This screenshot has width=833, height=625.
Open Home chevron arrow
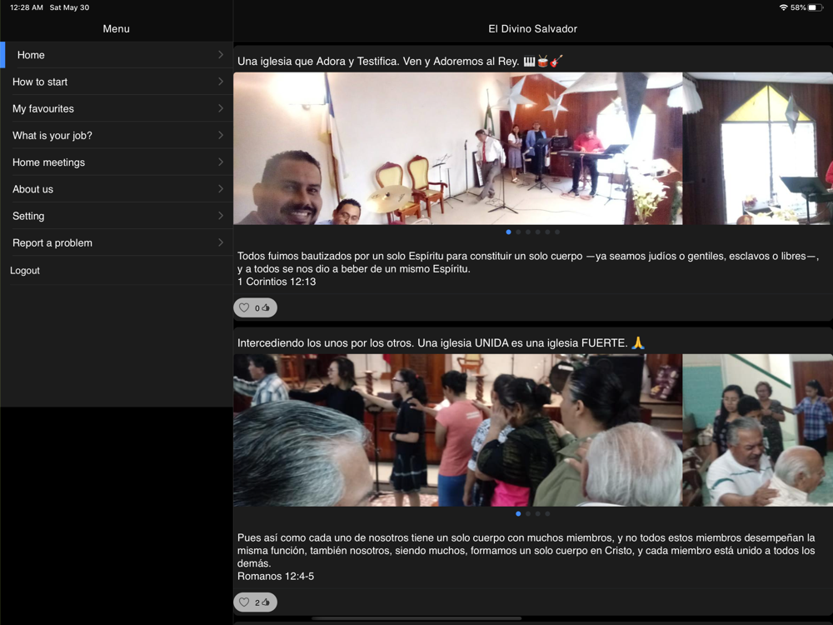(x=221, y=55)
